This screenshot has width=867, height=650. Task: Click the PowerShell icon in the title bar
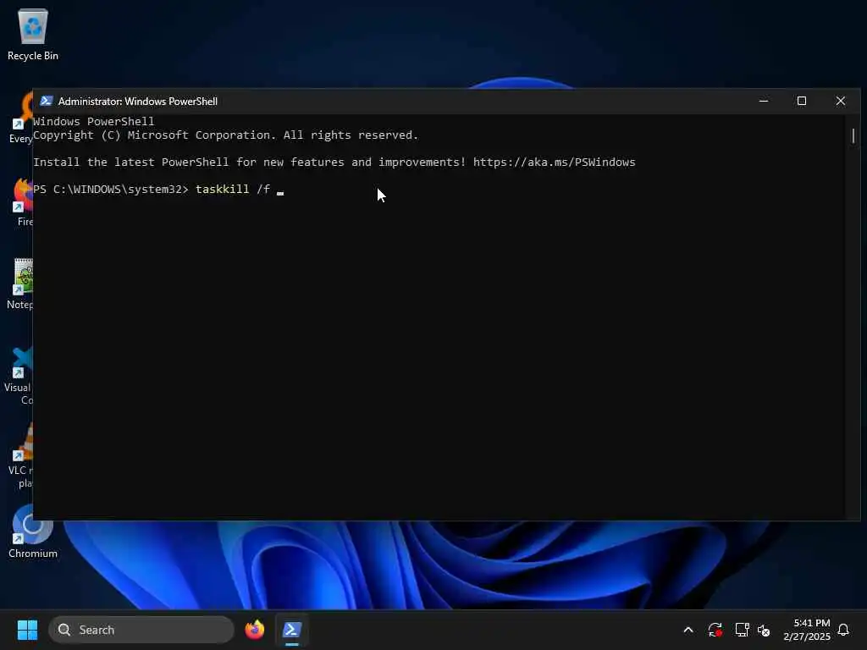tap(47, 102)
